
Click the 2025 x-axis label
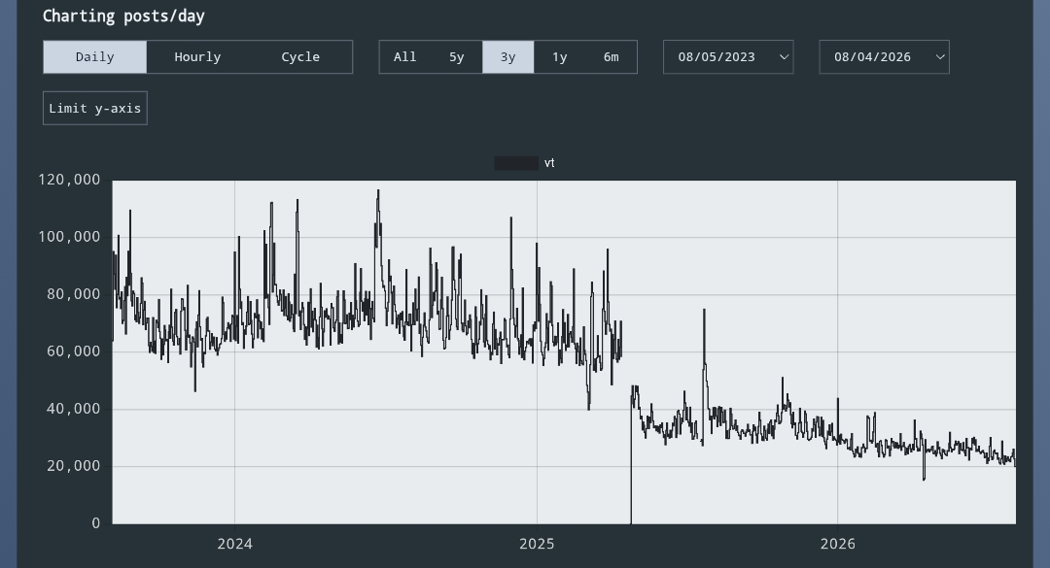point(537,544)
